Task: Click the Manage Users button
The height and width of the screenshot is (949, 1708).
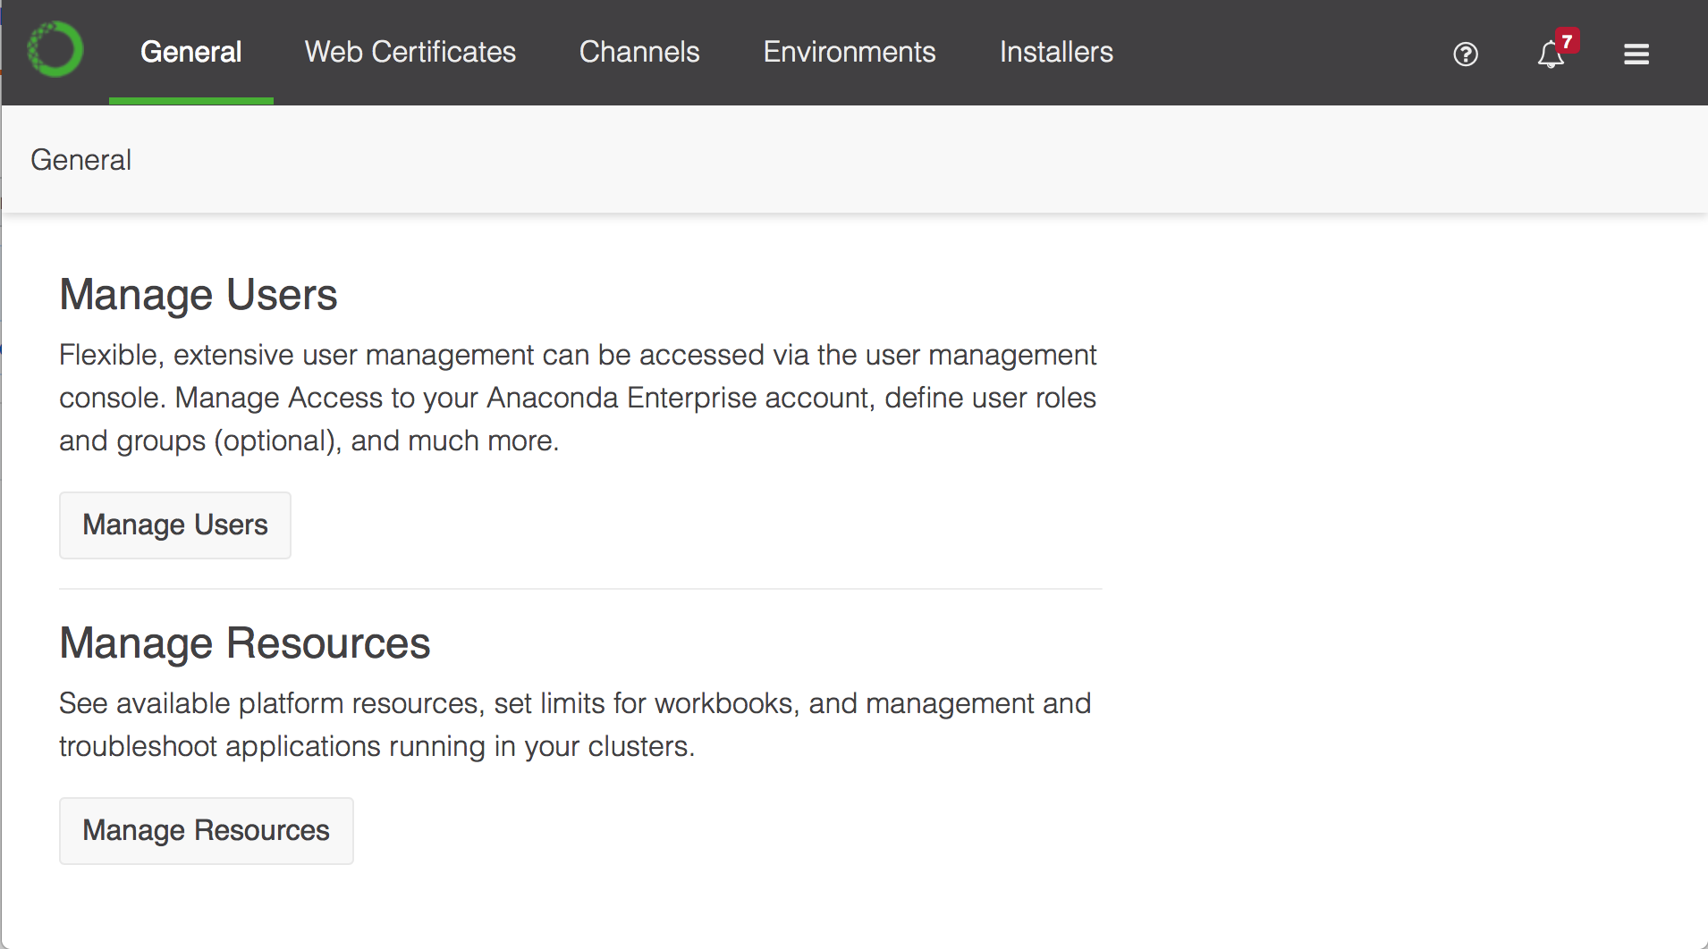Action: click(175, 525)
